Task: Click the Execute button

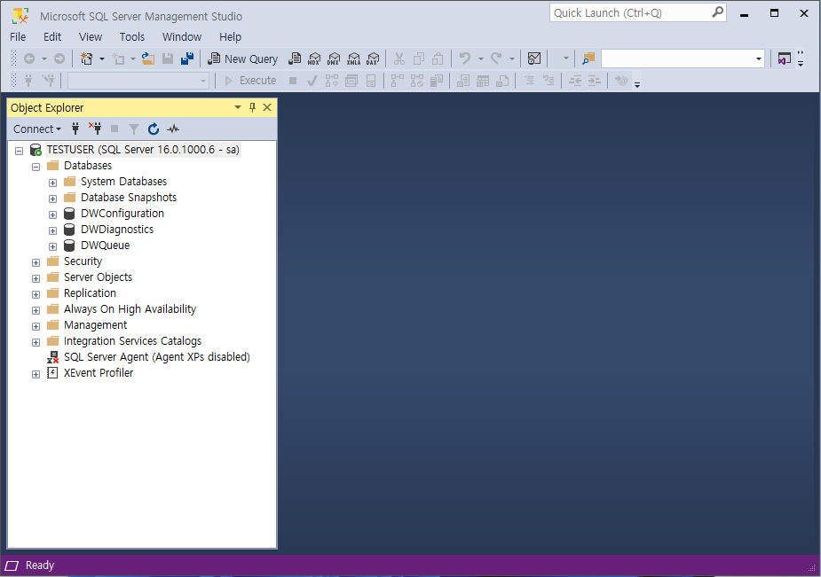Action: click(x=250, y=81)
